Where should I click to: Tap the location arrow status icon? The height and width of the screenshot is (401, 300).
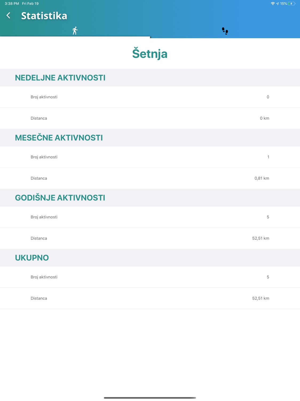(278, 4)
